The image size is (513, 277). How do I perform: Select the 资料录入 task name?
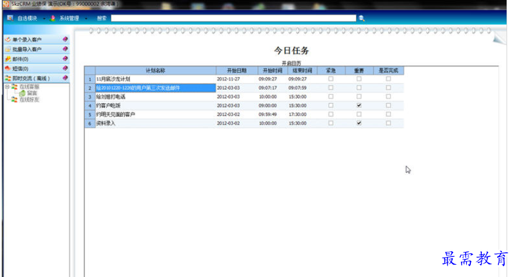tap(105, 124)
